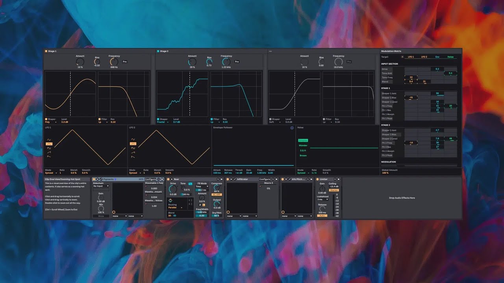This screenshot has width=504, height=283.
Task: Click the Infiltrator save preset icon
Action: pyautogui.click(x=276, y=179)
